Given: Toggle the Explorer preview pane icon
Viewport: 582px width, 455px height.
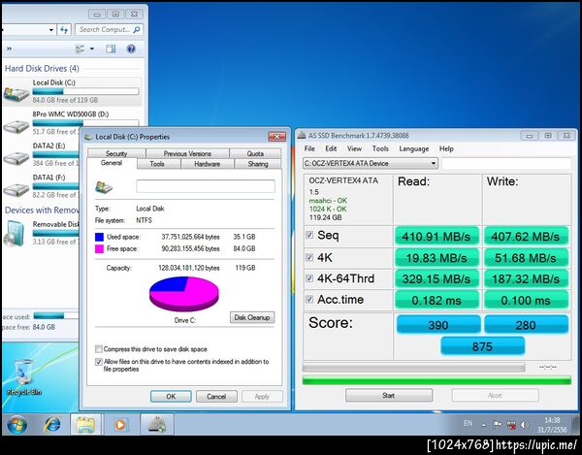Looking at the screenshot, I should pyautogui.click(x=111, y=49).
